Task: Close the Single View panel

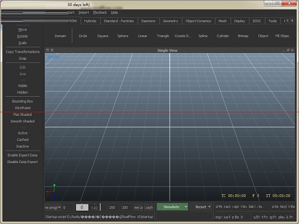Action: [x=292, y=50]
